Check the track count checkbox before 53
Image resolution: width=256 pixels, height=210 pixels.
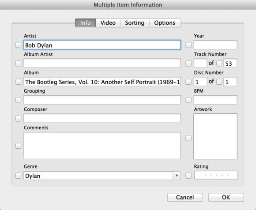[x=219, y=64]
